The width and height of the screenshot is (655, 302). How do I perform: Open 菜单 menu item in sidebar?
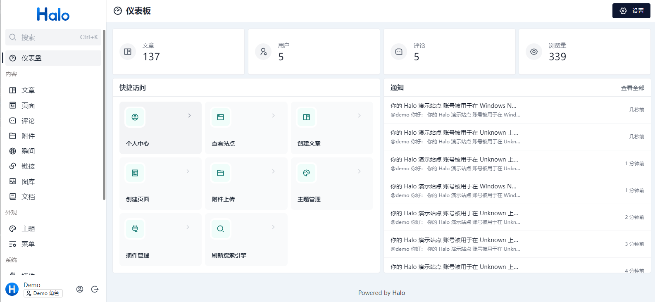[53, 244]
